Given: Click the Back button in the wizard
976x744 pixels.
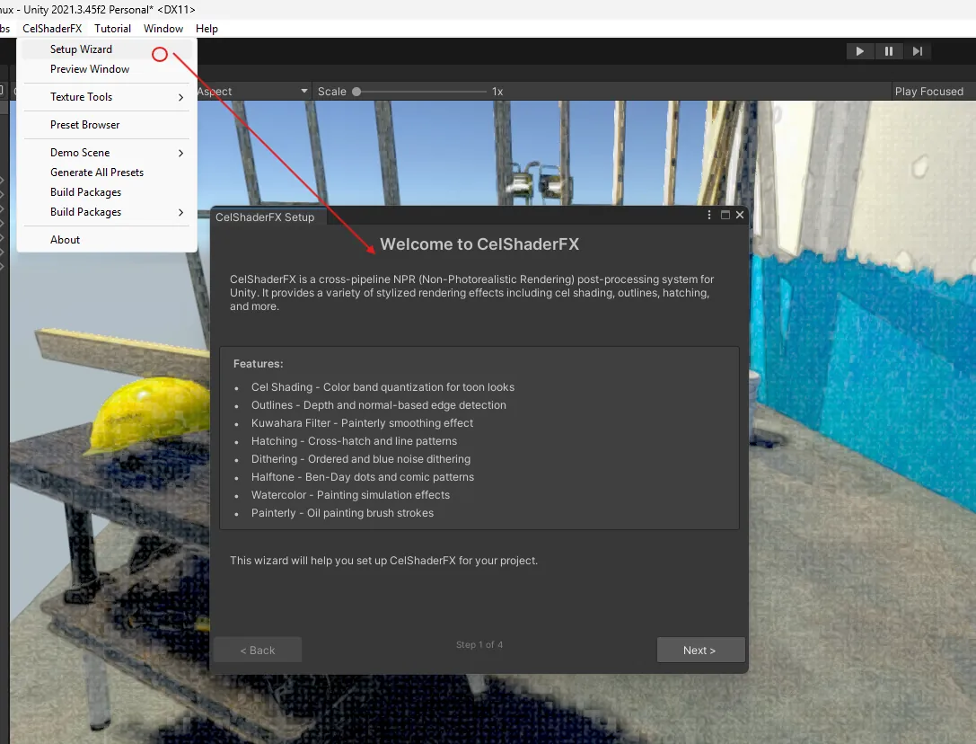Looking at the screenshot, I should (x=258, y=650).
